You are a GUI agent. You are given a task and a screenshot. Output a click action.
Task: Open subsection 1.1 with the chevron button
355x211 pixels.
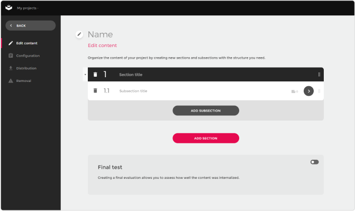308,91
